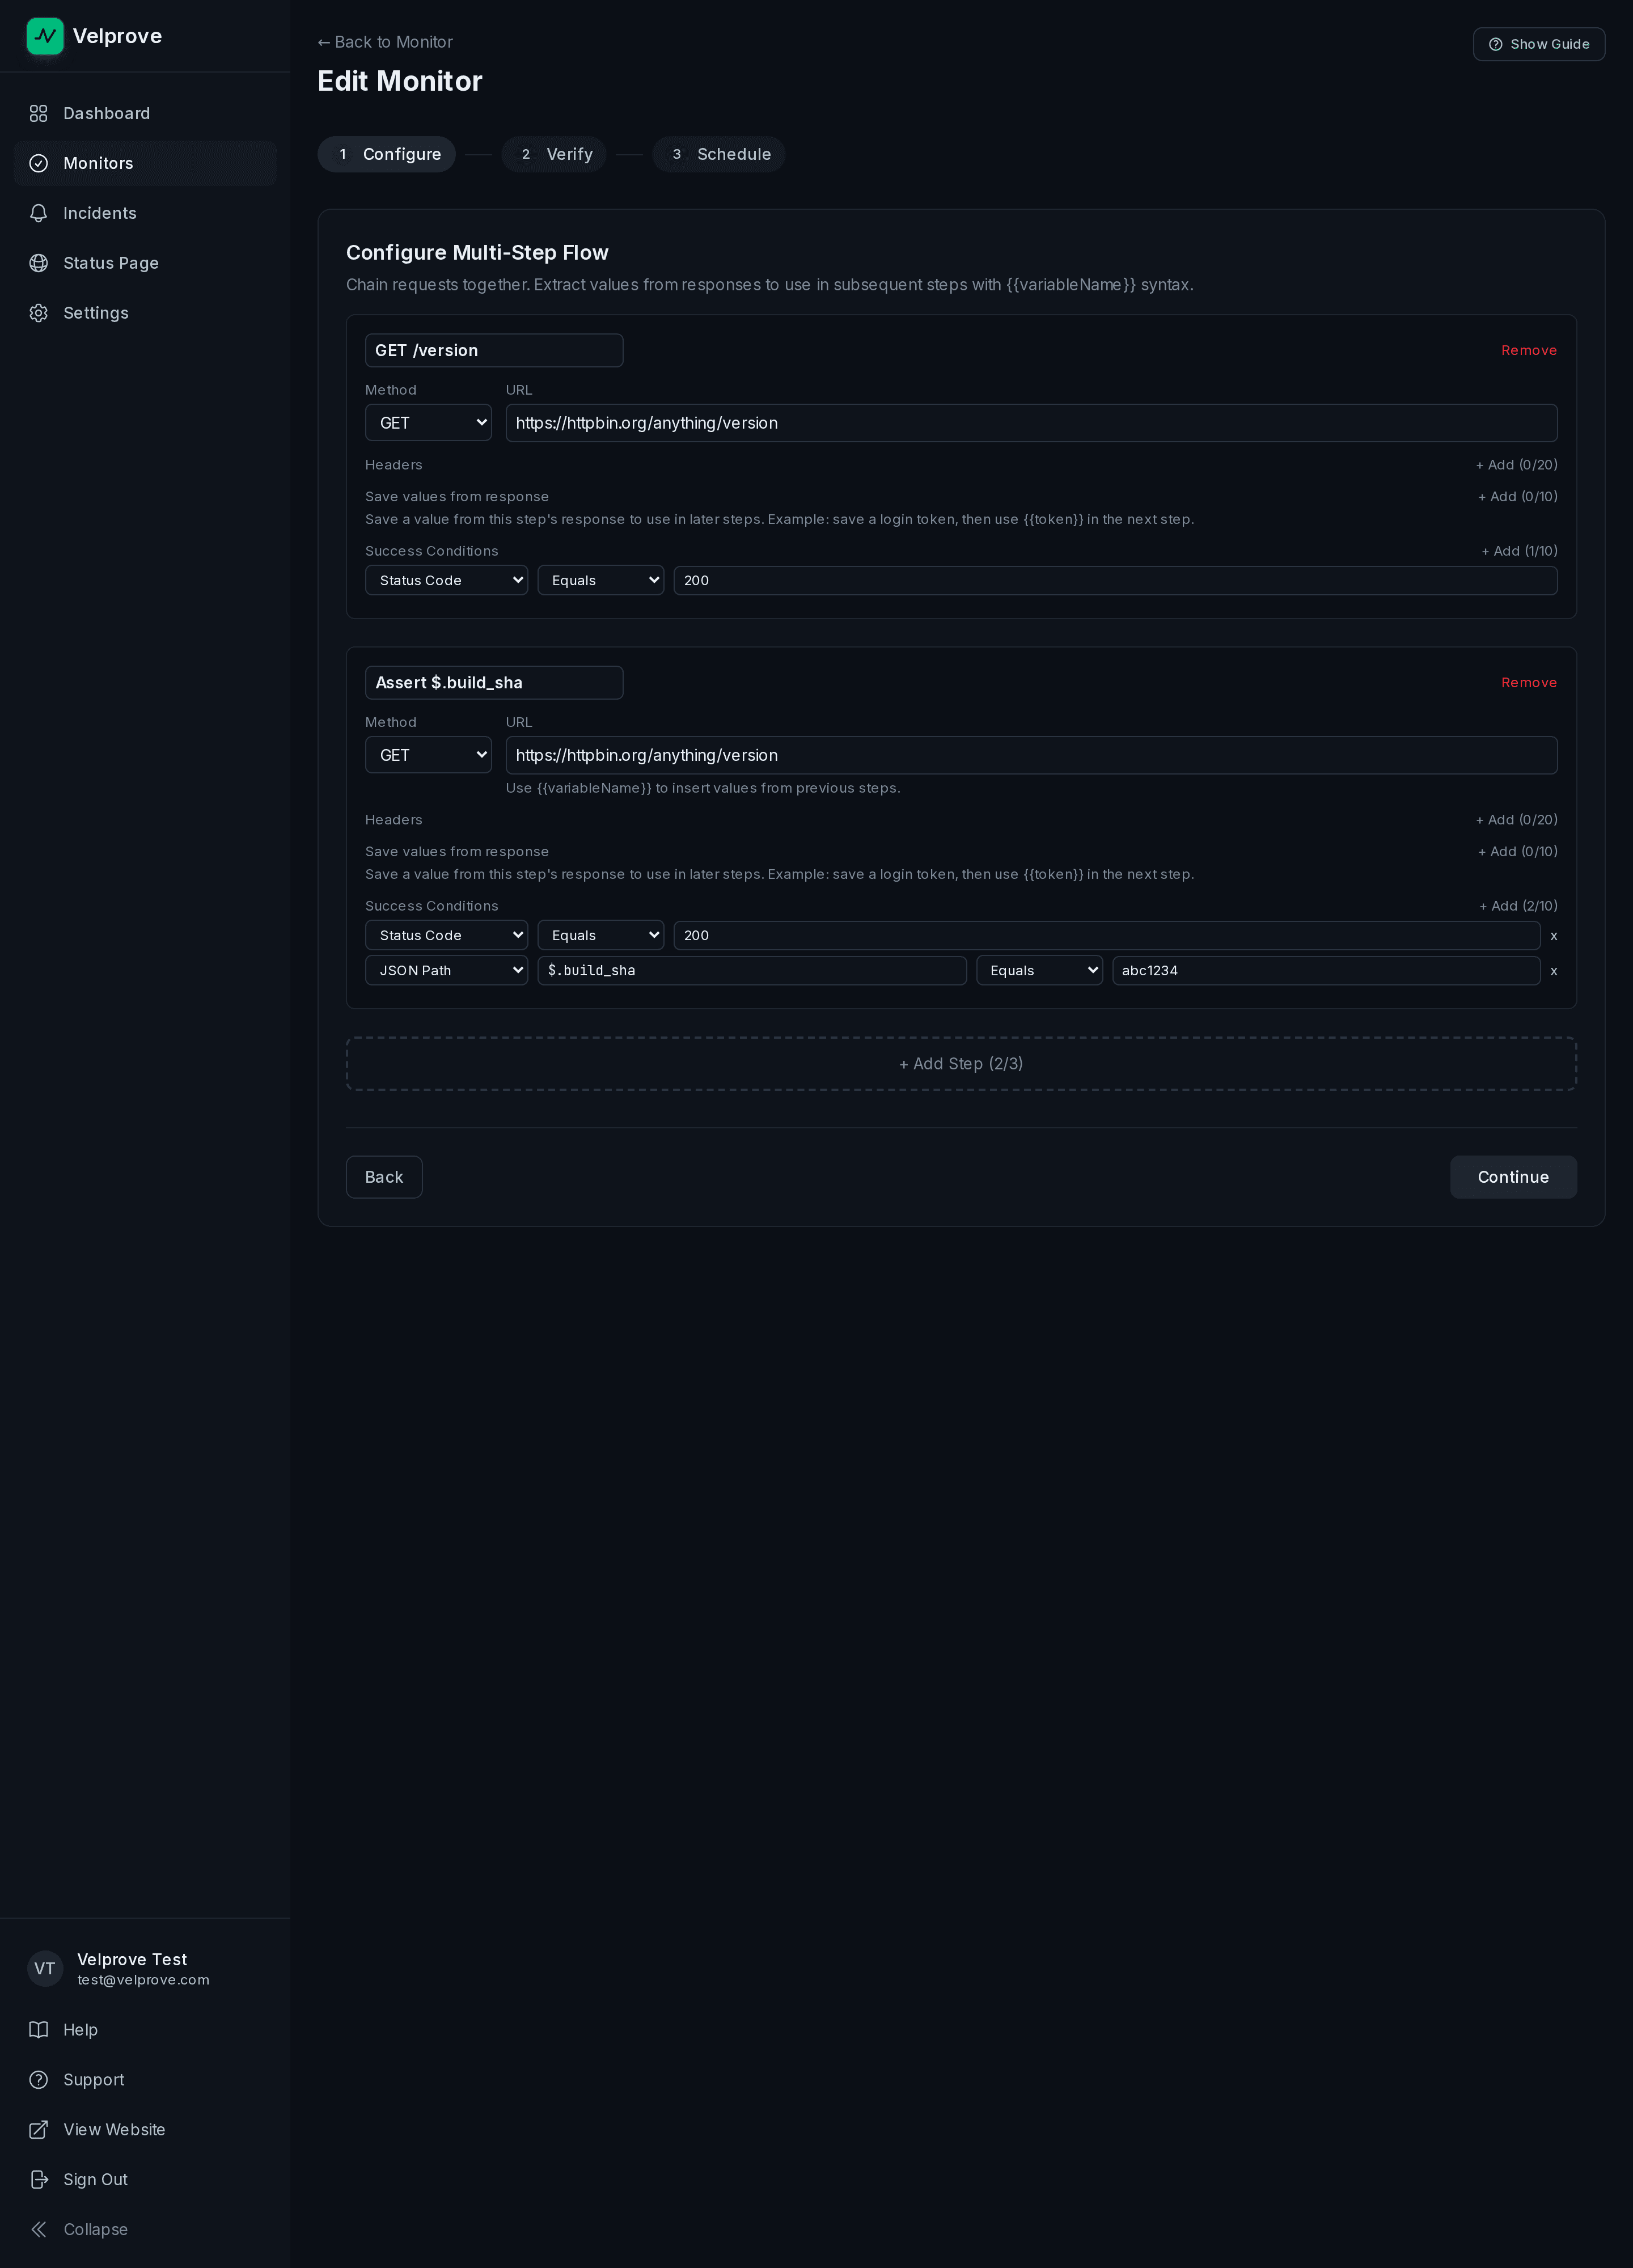Remove the GET /version step
1633x2268 pixels.
click(1528, 351)
